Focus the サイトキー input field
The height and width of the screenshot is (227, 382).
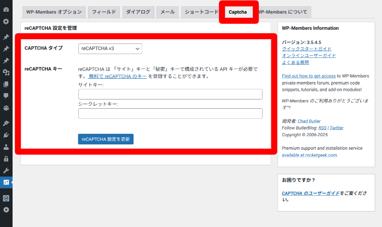(170, 94)
